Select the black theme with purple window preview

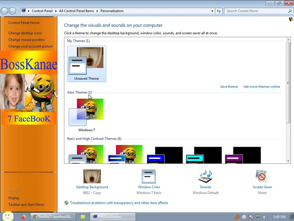pos(243,155)
